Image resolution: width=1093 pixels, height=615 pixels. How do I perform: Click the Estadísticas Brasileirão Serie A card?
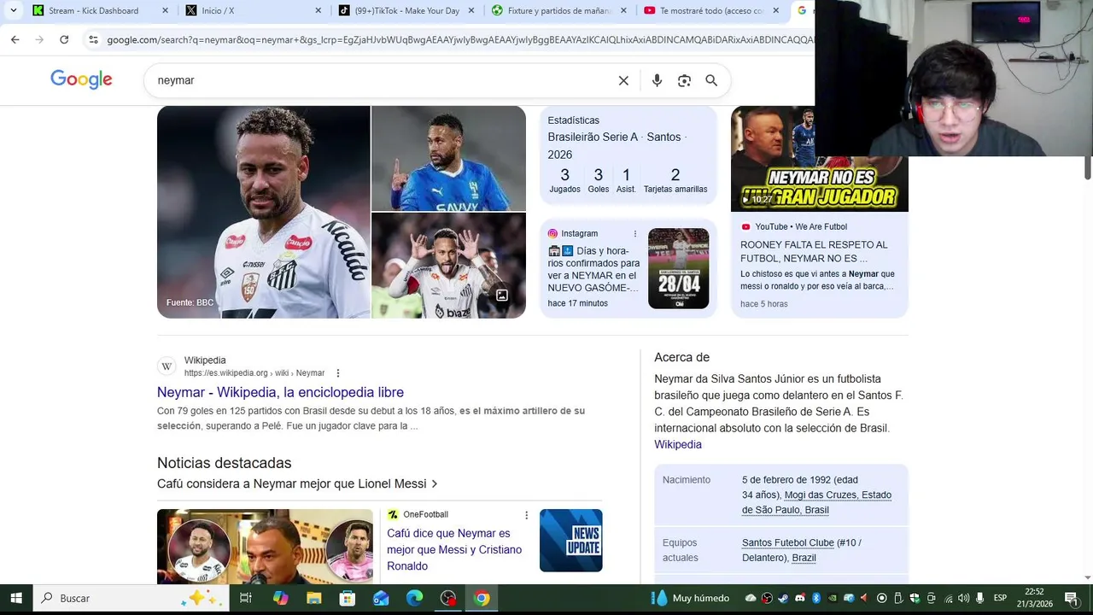pyautogui.click(x=628, y=155)
